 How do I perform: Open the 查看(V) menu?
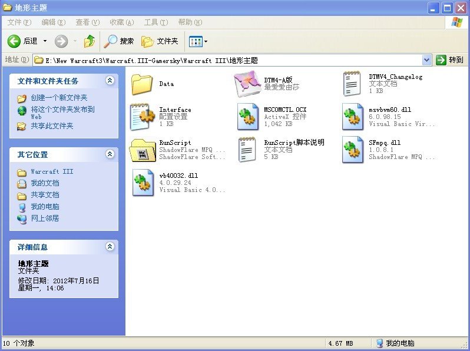(87, 22)
